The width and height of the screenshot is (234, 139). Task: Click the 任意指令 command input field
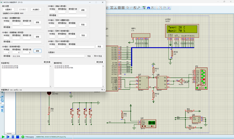click(x=67, y=56)
